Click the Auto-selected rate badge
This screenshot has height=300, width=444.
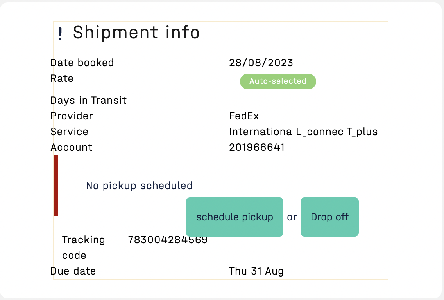click(278, 81)
